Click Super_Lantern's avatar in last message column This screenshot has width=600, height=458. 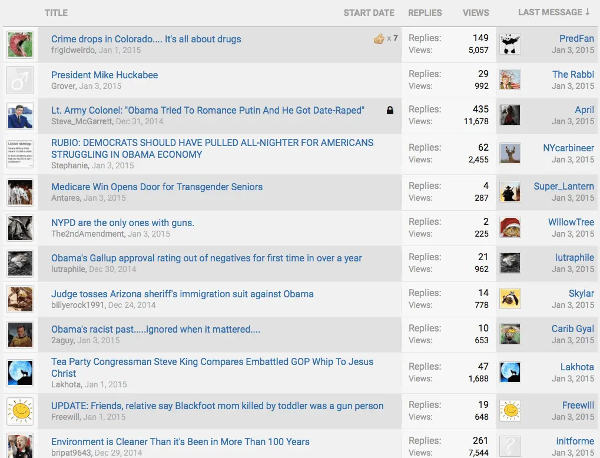[x=510, y=191]
